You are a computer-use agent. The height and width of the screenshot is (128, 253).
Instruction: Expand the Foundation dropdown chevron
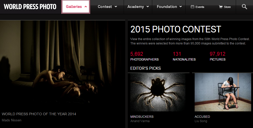(x=180, y=7)
